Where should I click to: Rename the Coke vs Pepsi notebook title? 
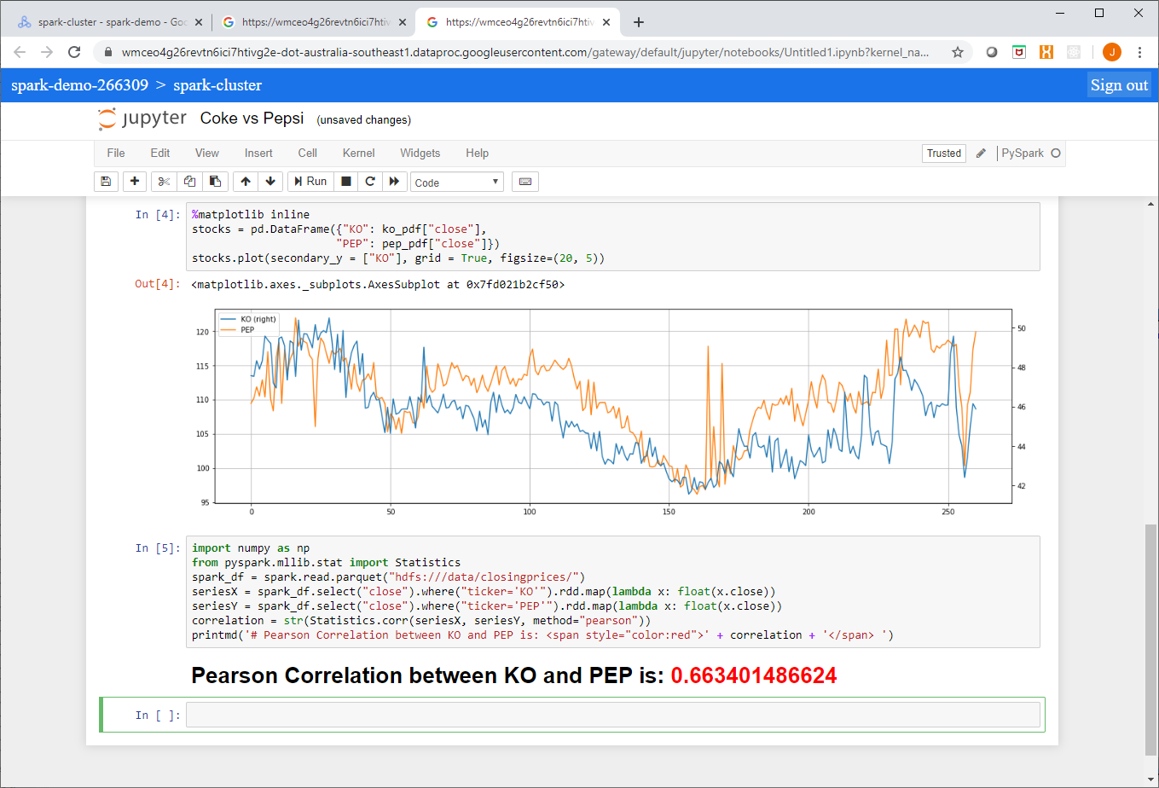(x=252, y=119)
